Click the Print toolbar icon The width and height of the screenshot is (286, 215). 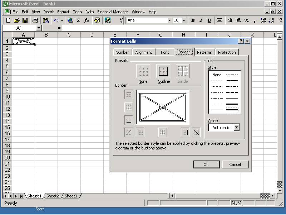pyautogui.click(x=35, y=20)
